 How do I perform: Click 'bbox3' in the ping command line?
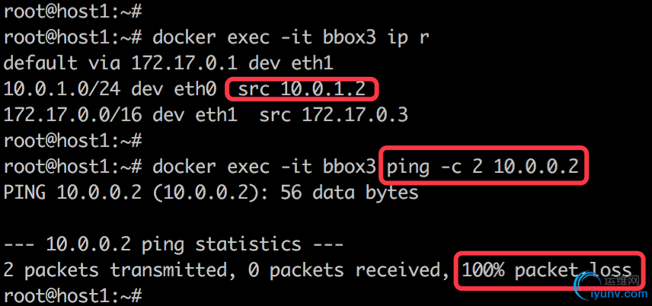[x=350, y=167]
